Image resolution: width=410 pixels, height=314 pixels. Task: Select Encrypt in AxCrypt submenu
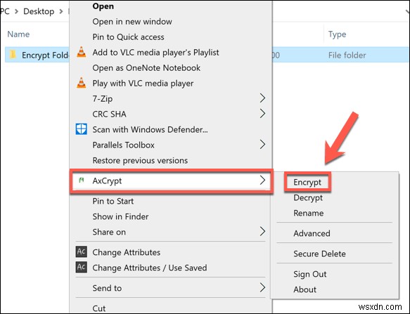[x=307, y=182]
